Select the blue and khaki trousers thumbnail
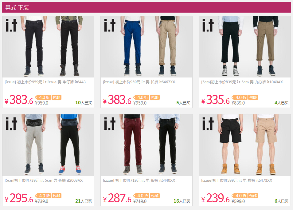 tap(146, 46)
